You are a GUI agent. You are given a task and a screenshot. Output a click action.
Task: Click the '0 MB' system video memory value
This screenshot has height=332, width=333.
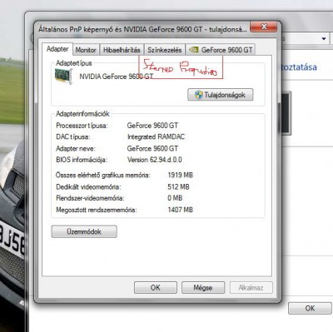point(175,198)
